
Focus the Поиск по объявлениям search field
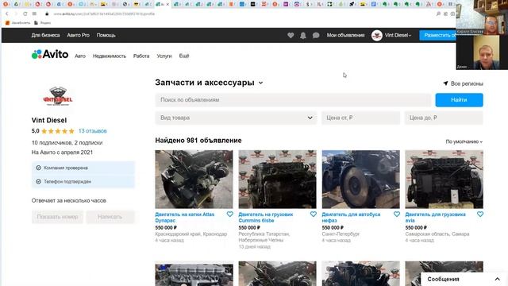point(293,100)
